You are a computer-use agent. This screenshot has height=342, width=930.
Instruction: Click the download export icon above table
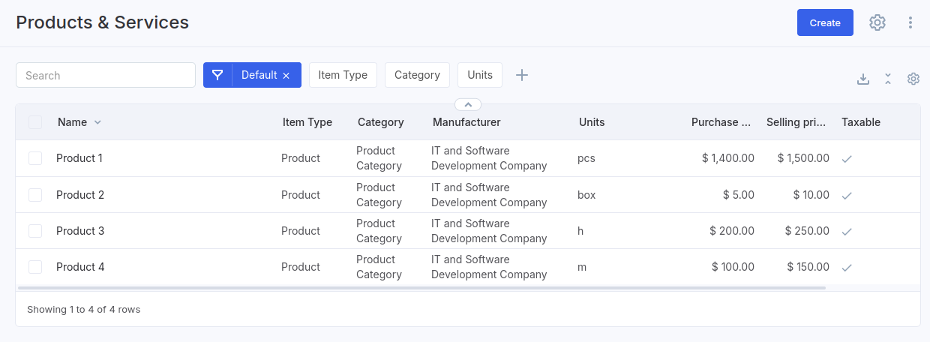point(863,79)
